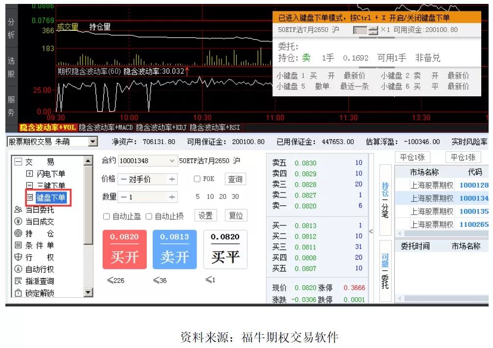Decrease price with the minus button

[x=124, y=179]
